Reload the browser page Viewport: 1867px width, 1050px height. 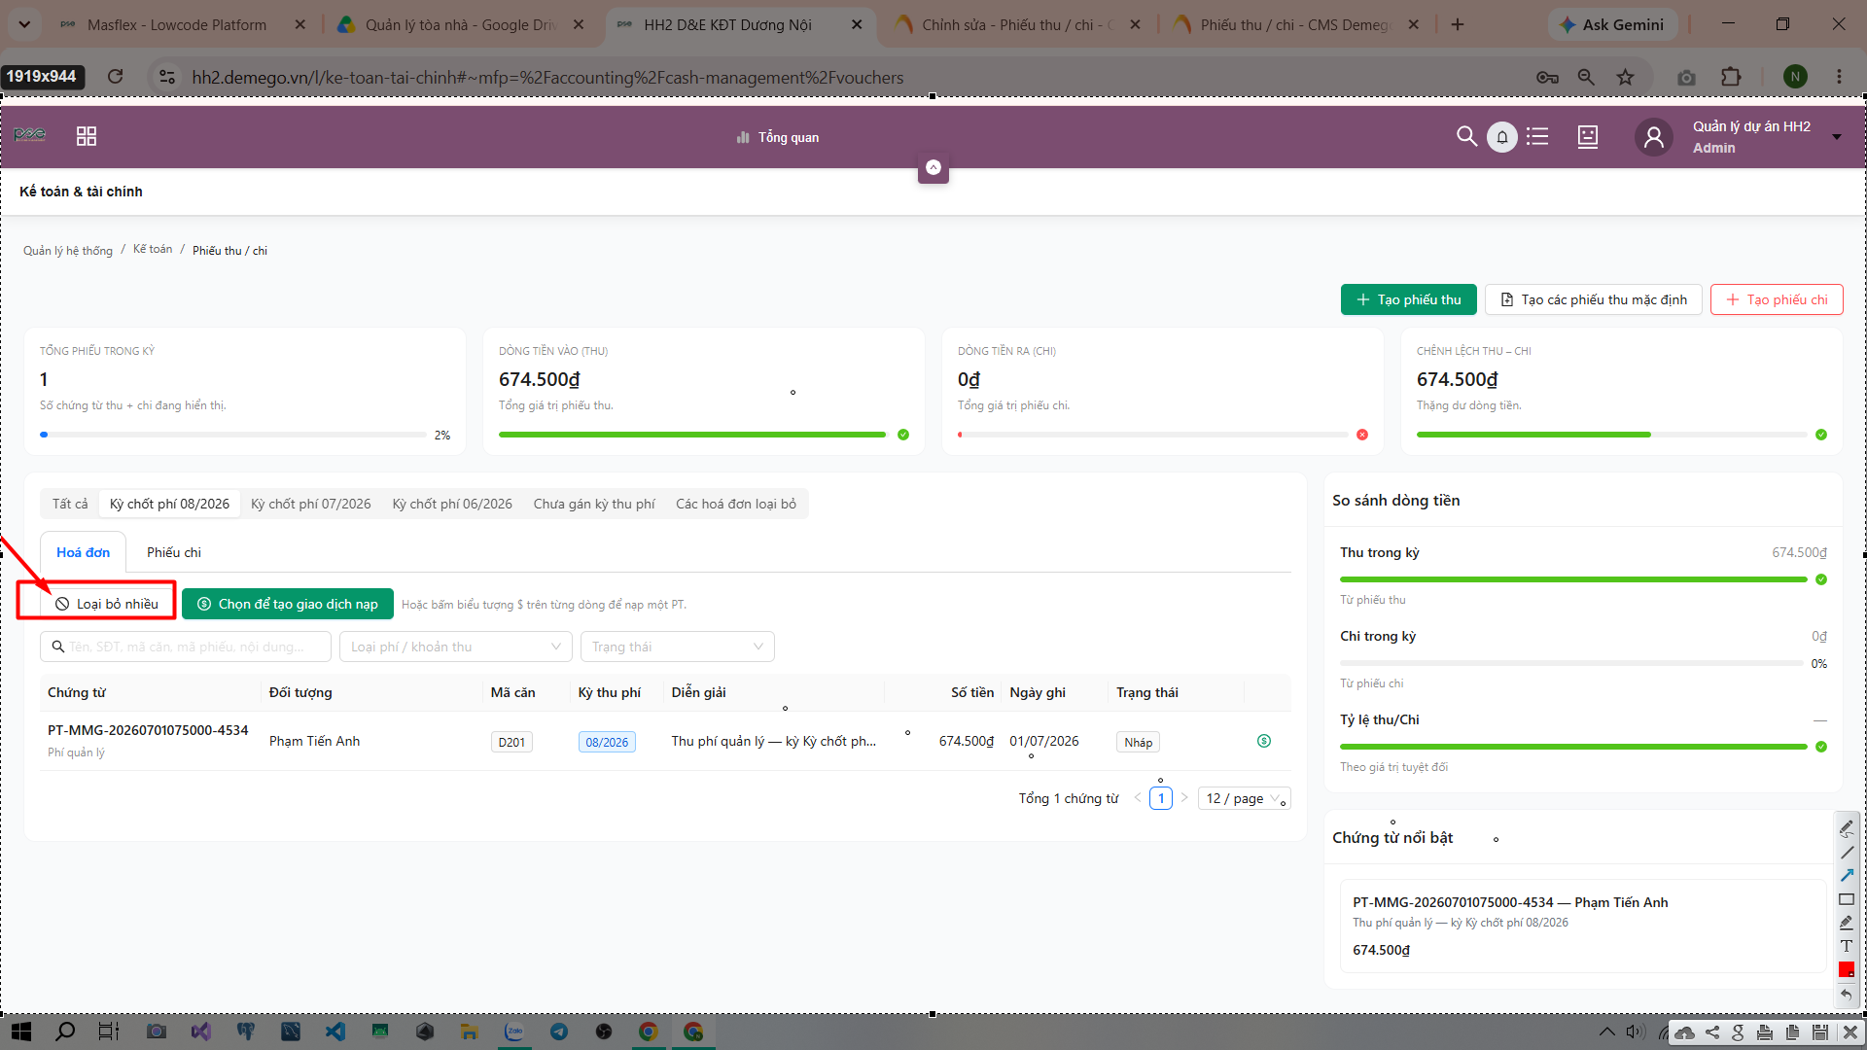(x=115, y=77)
